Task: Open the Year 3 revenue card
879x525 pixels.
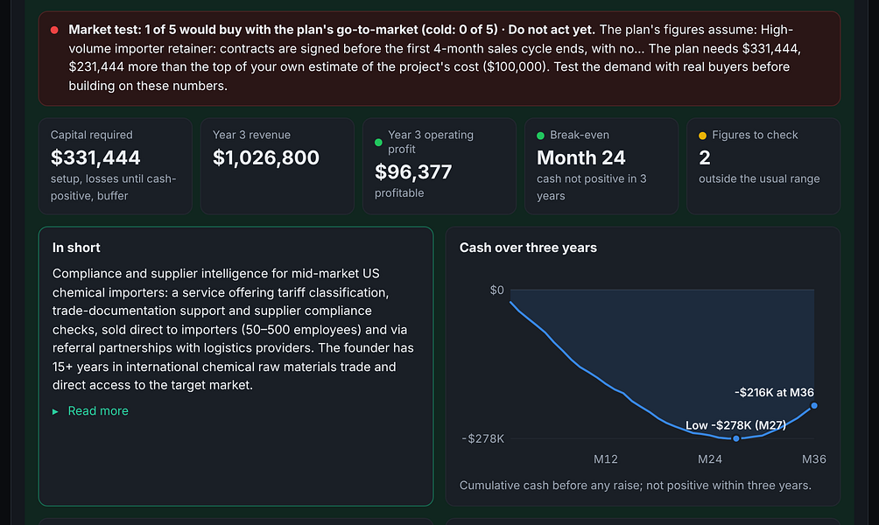Action: click(x=278, y=166)
